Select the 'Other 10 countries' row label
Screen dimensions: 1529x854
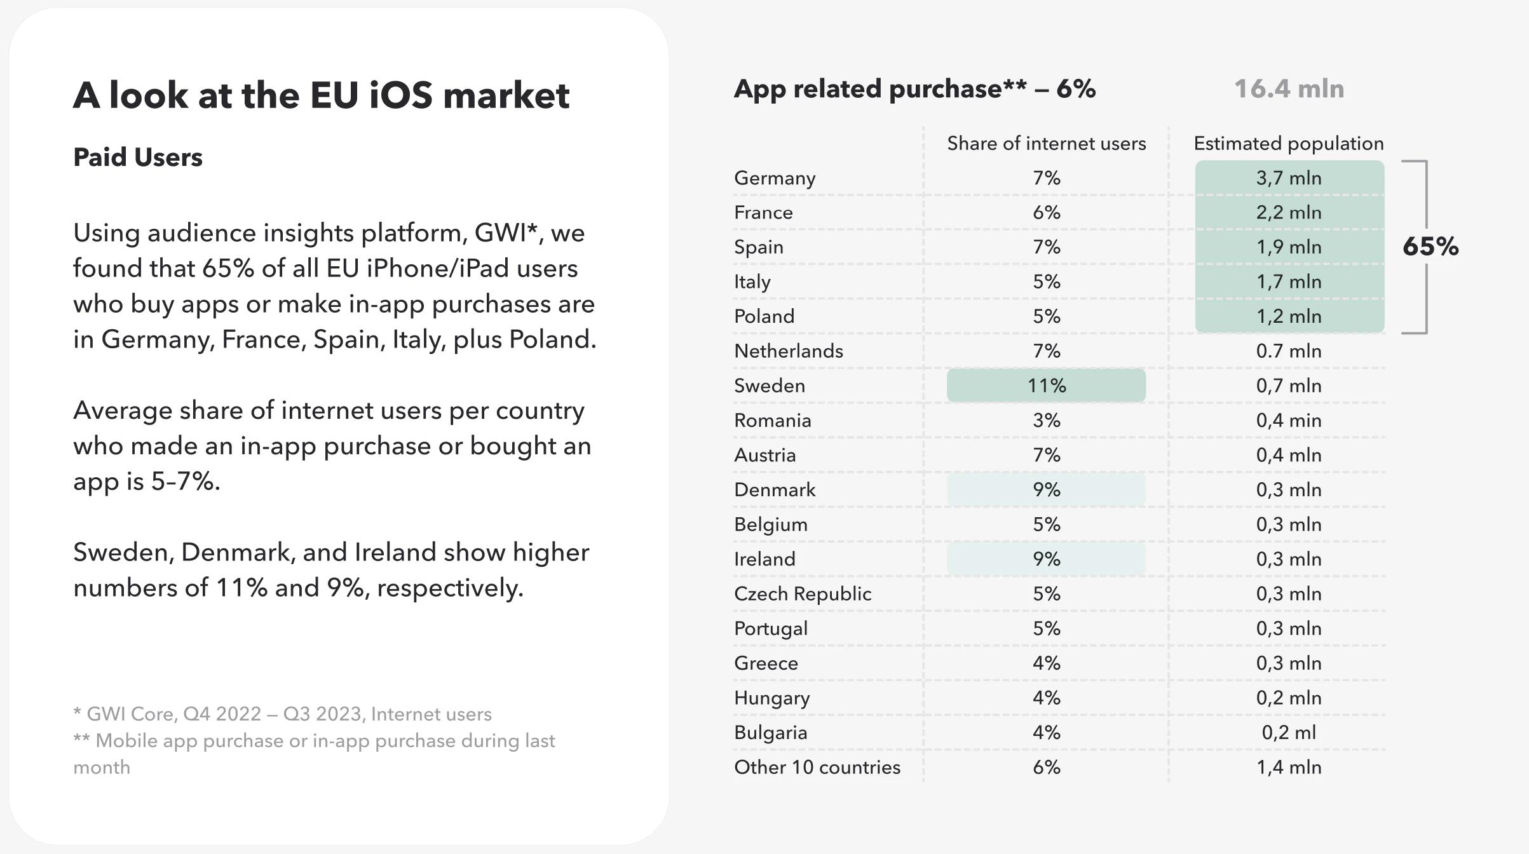[817, 768]
